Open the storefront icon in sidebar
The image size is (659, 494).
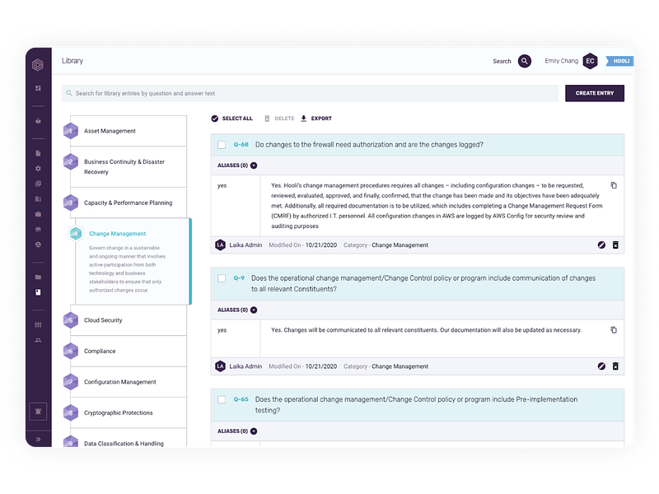pos(38,230)
